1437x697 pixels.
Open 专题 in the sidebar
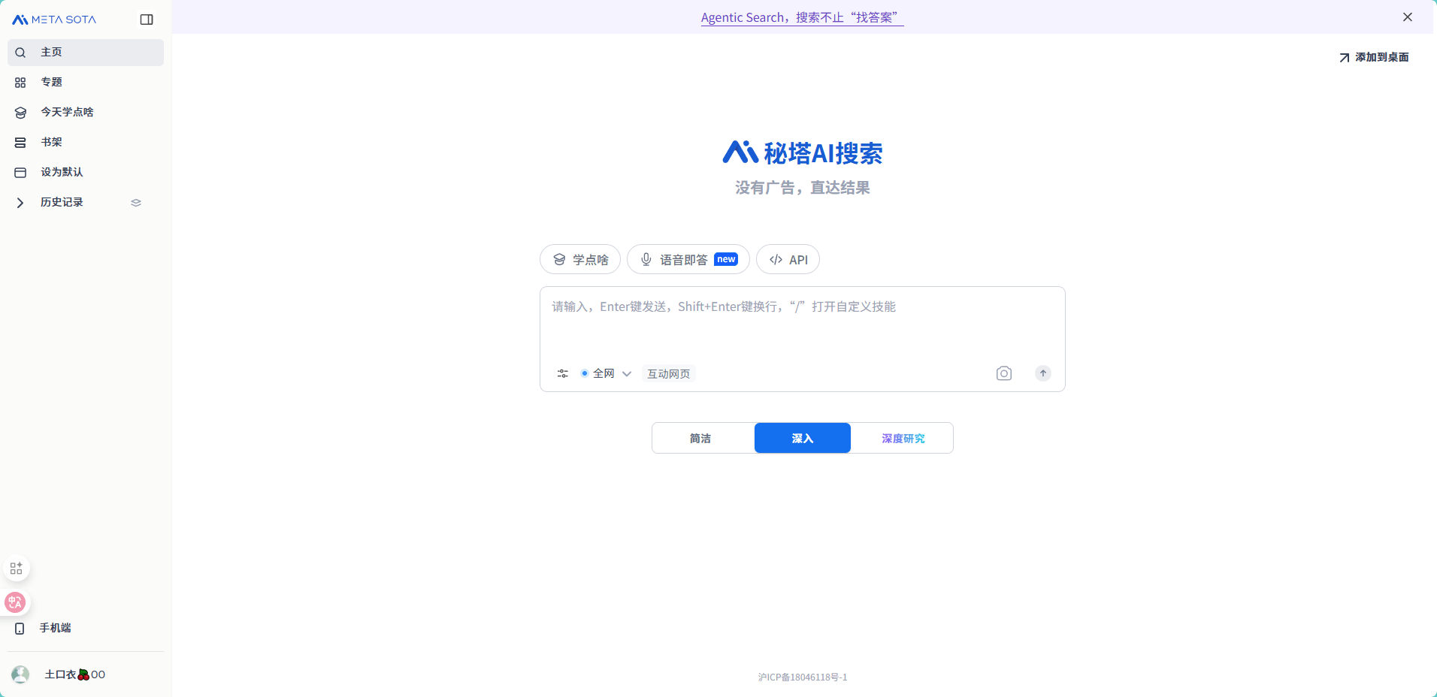[51, 82]
